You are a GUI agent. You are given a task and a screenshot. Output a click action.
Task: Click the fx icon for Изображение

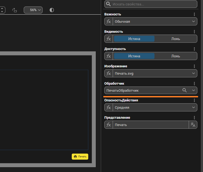[109, 73]
